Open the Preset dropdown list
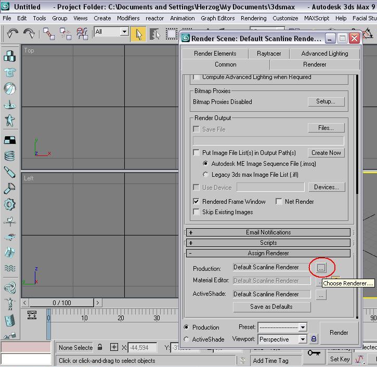The image size is (377, 367). (x=303, y=327)
